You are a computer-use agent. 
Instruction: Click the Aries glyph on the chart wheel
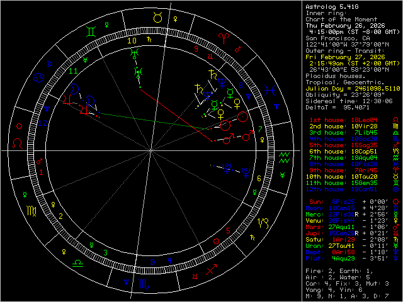(x=224, y=38)
